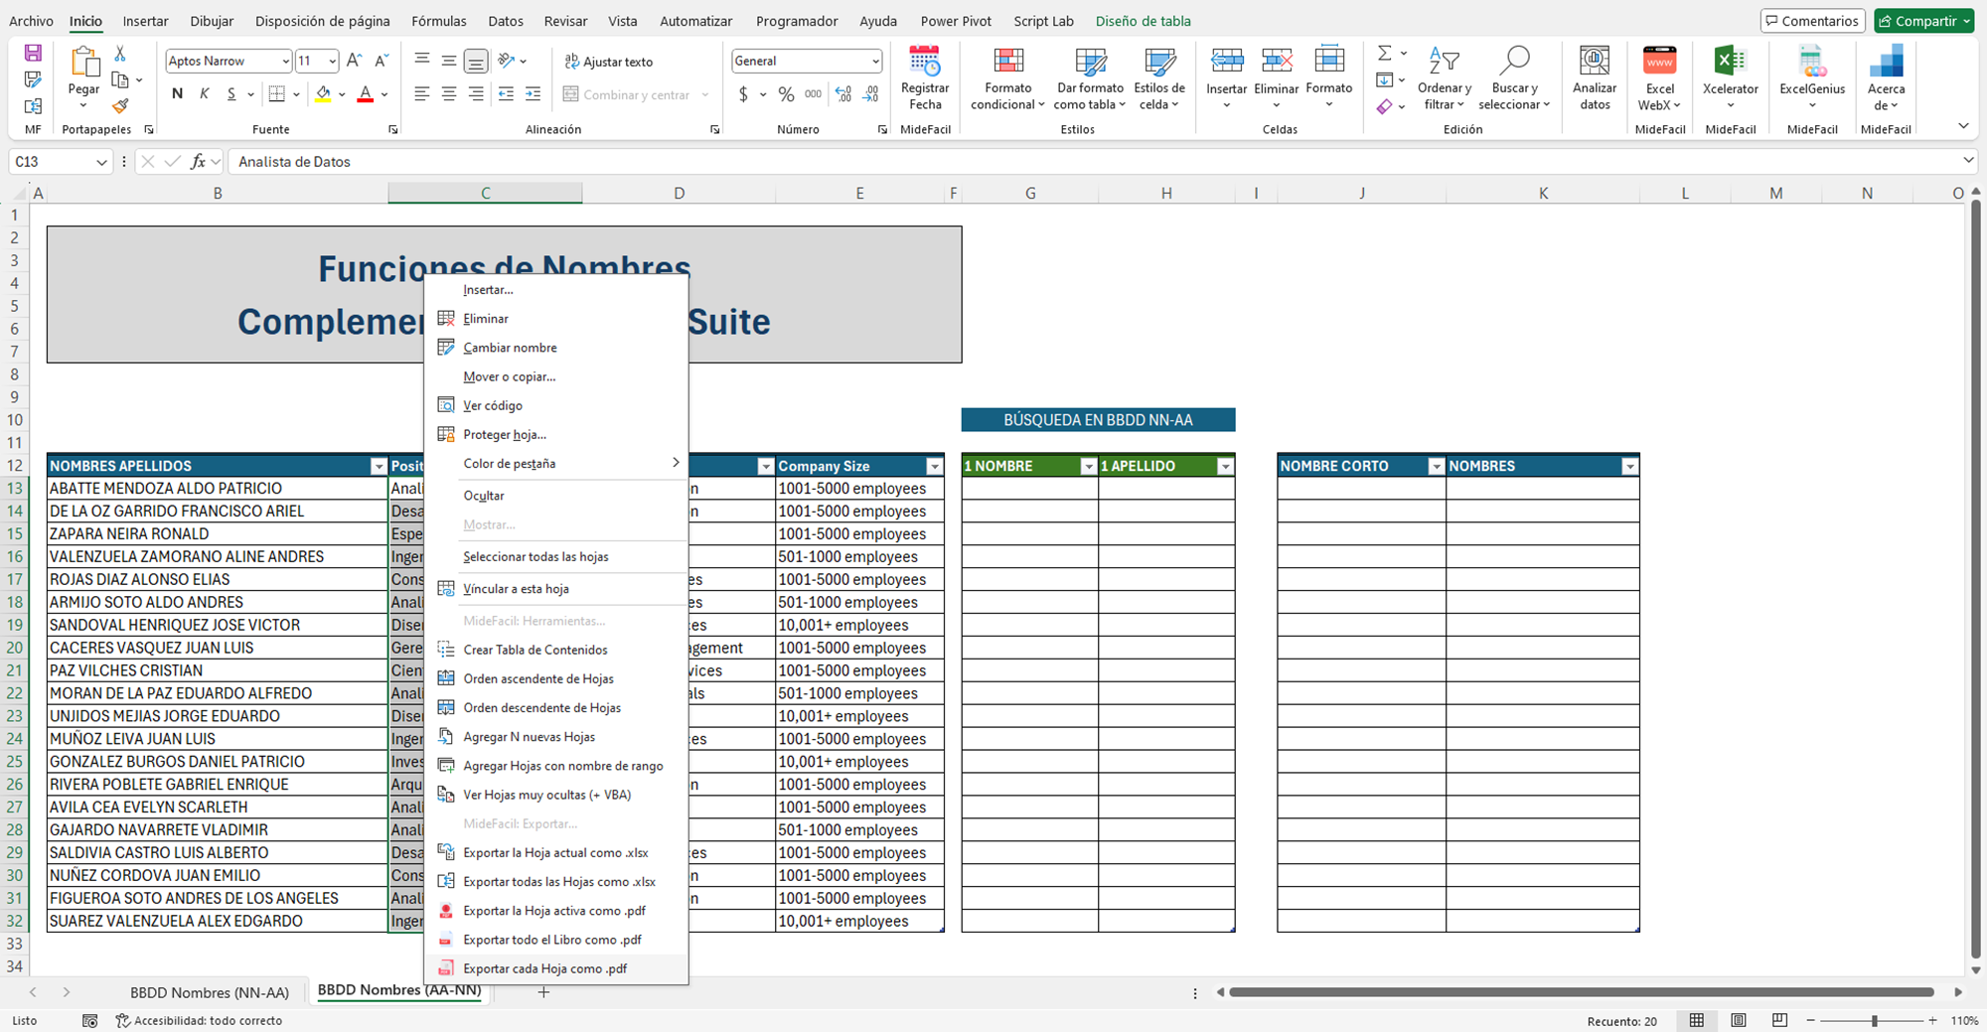Open filter dropdown for 1 NOMBRE column
Screen dimensions: 1987x1032
(1088, 466)
